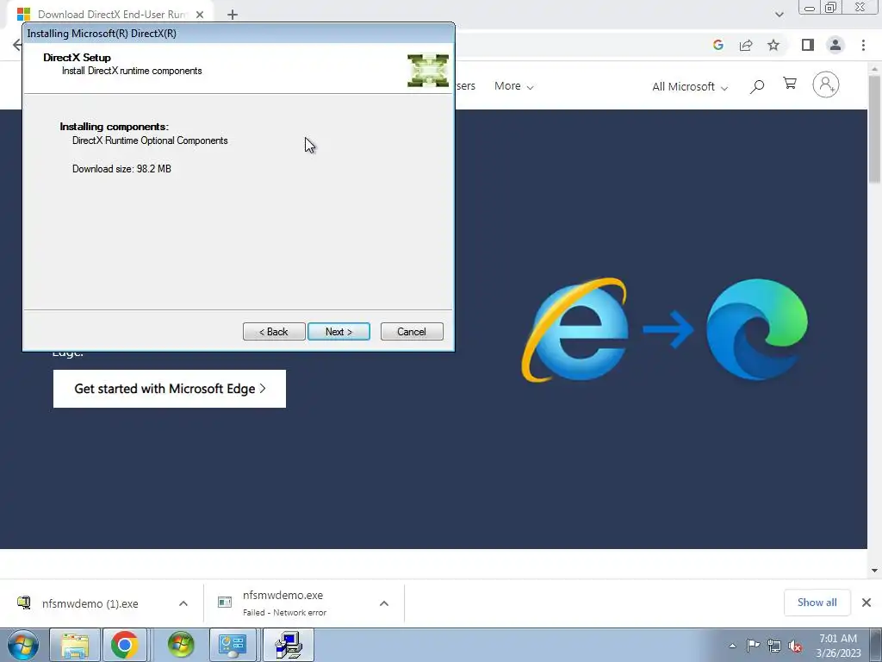882x662 pixels.
Task: Show hidden system tray icons
Action: pyautogui.click(x=732, y=646)
